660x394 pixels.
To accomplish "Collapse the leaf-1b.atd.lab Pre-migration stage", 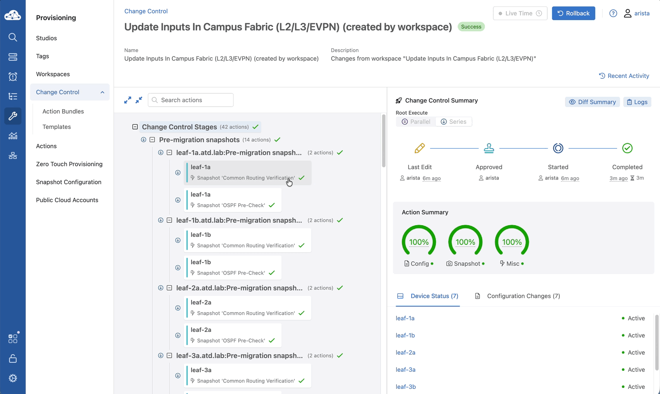I will click(169, 220).
